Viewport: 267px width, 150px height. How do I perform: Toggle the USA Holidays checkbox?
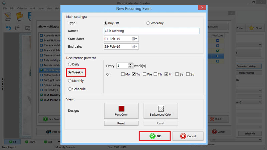41,95
